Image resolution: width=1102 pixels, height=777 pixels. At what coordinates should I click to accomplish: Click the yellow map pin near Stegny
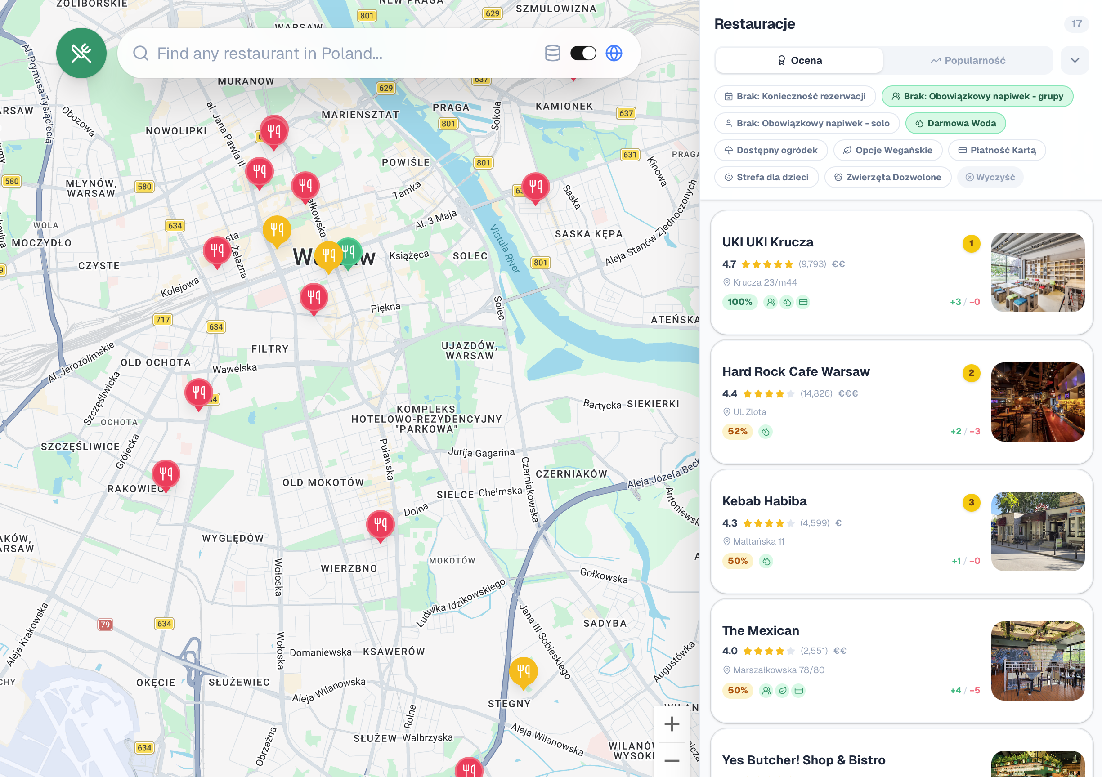click(523, 670)
